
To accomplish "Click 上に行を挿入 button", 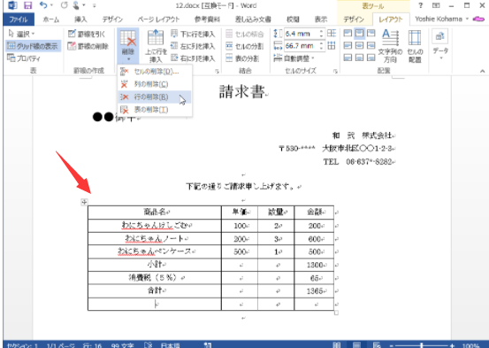I will coord(156,46).
